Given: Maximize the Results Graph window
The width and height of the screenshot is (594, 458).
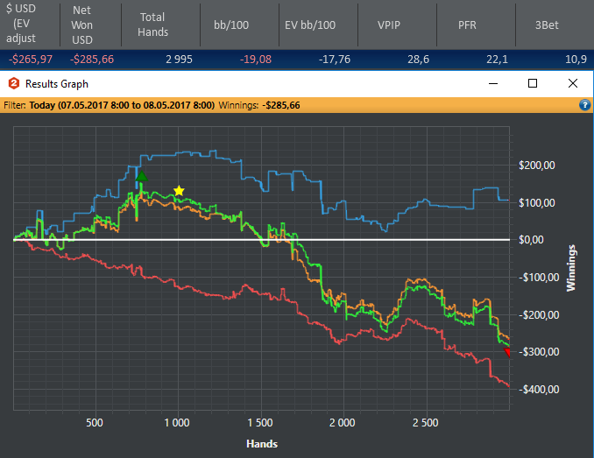Looking at the screenshot, I should [533, 83].
